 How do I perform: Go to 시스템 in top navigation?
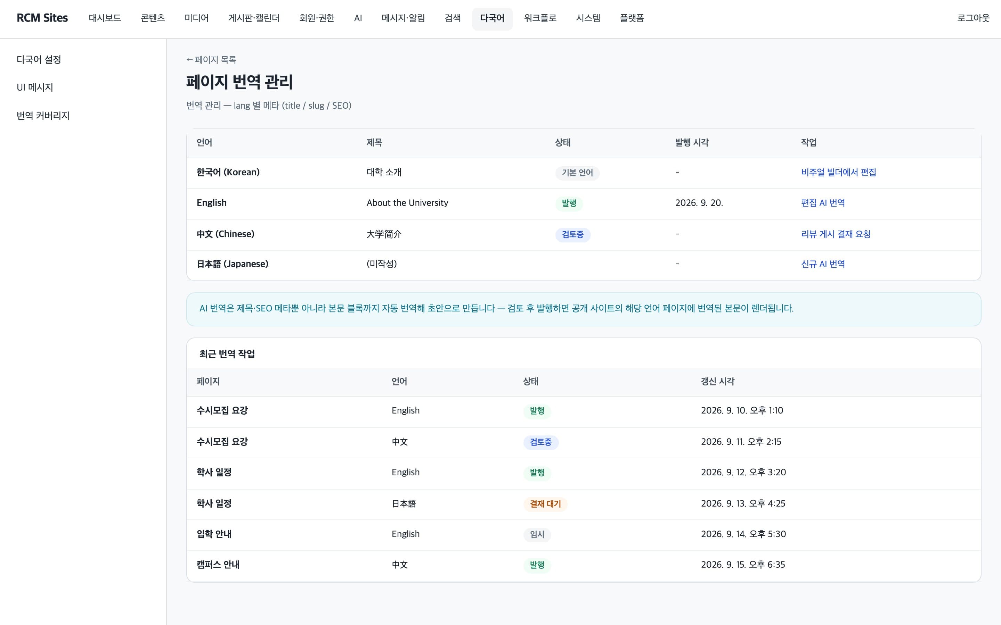coord(588,18)
